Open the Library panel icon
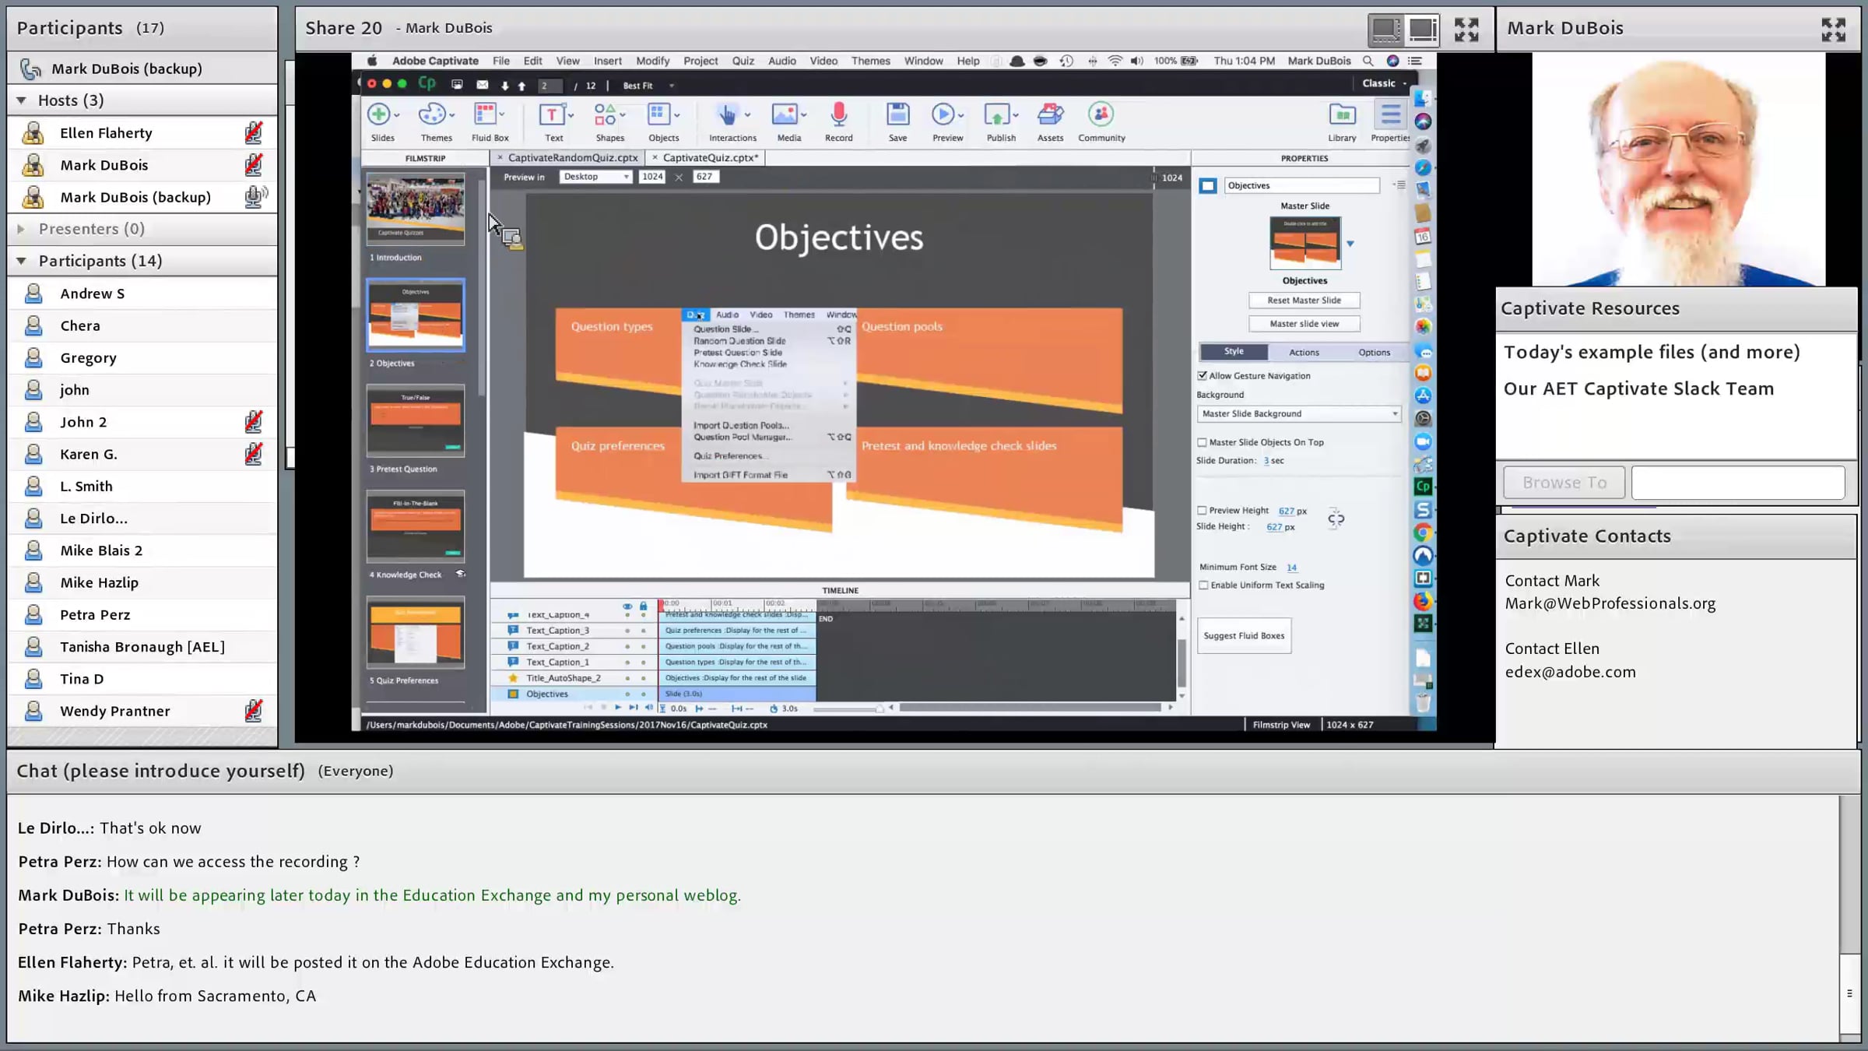 1342,115
